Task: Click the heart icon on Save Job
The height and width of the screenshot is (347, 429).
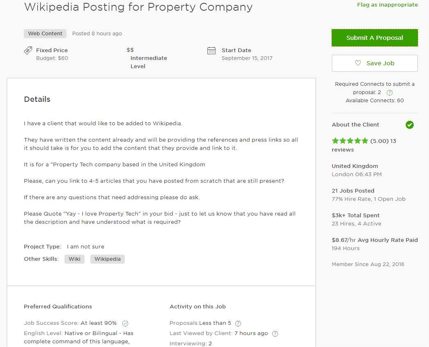Action: point(358,63)
